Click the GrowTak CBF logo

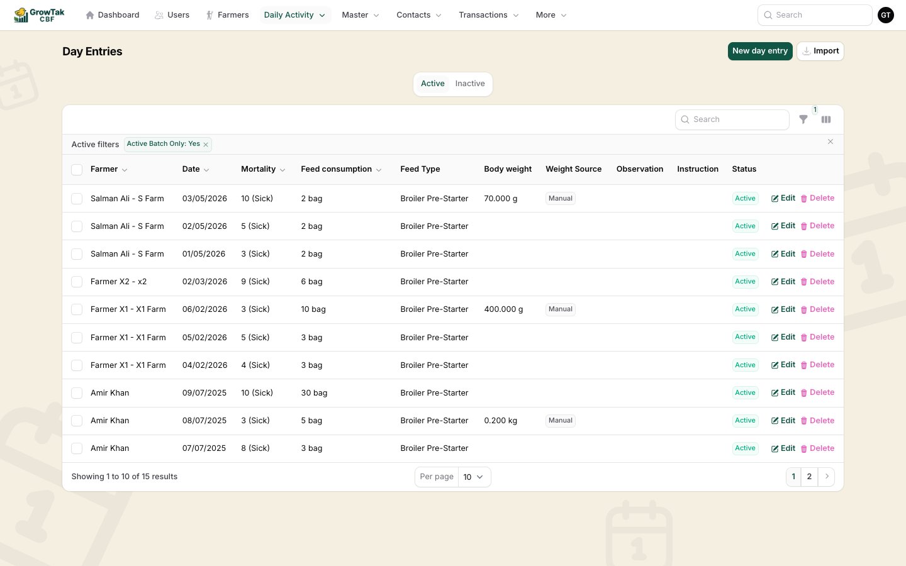[39, 15]
